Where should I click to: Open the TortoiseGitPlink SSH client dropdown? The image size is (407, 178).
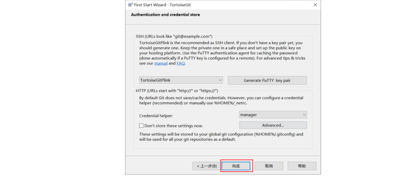181,80
